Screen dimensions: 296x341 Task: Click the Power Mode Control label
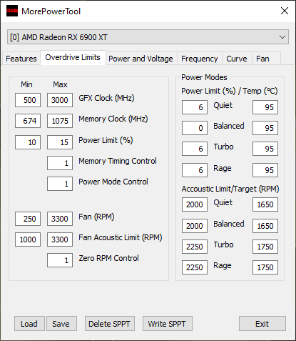point(113,182)
